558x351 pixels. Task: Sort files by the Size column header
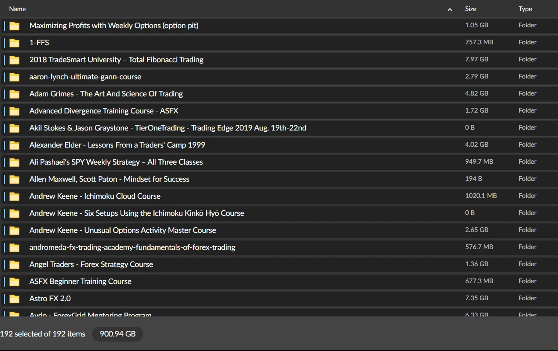point(471,9)
